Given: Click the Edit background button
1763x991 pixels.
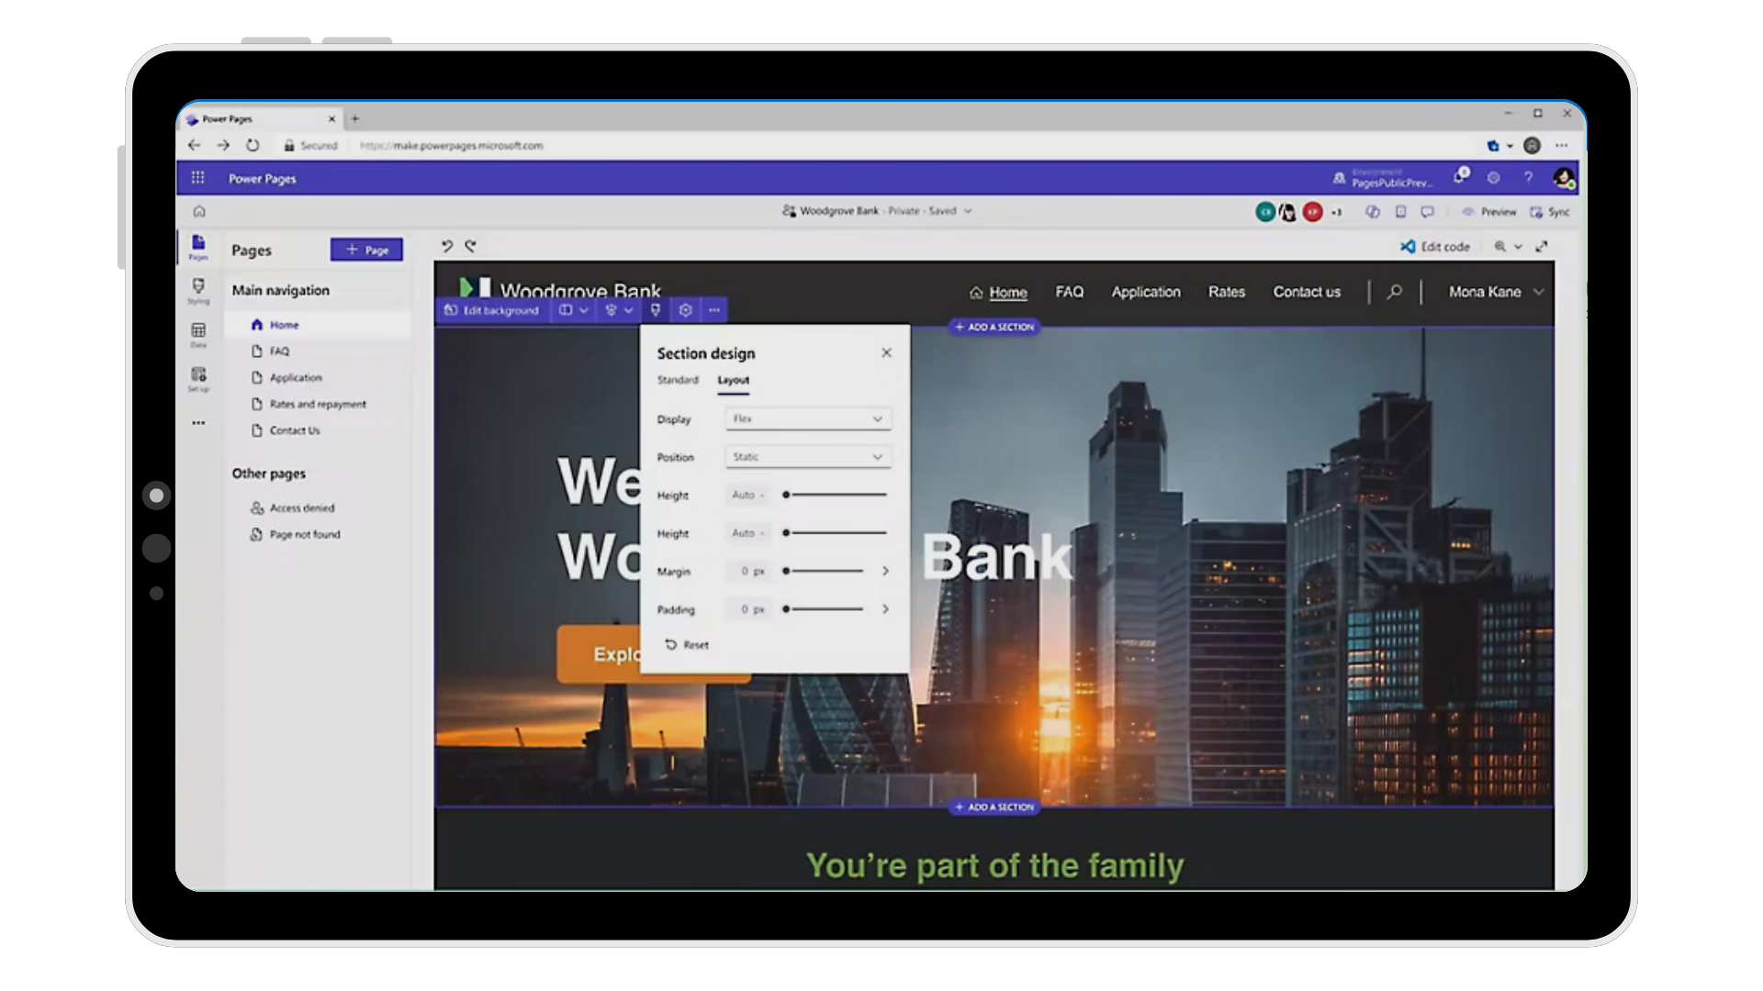Looking at the screenshot, I should pos(492,310).
